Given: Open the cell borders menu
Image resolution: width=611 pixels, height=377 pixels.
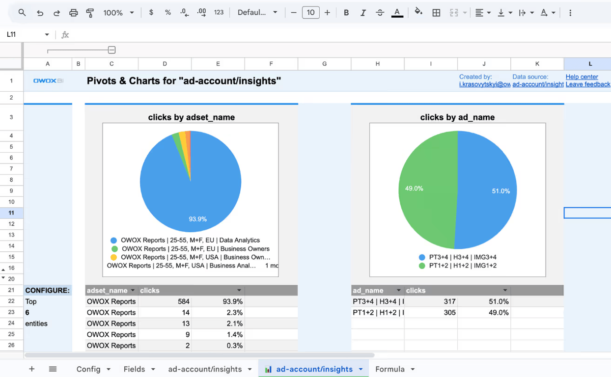Looking at the screenshot, I should pos(436,13).
